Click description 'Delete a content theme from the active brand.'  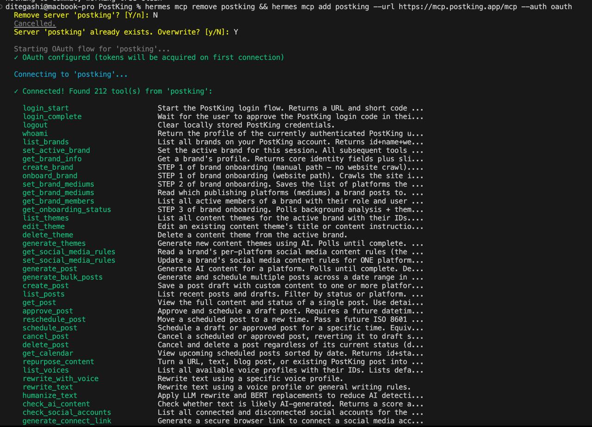252,235
